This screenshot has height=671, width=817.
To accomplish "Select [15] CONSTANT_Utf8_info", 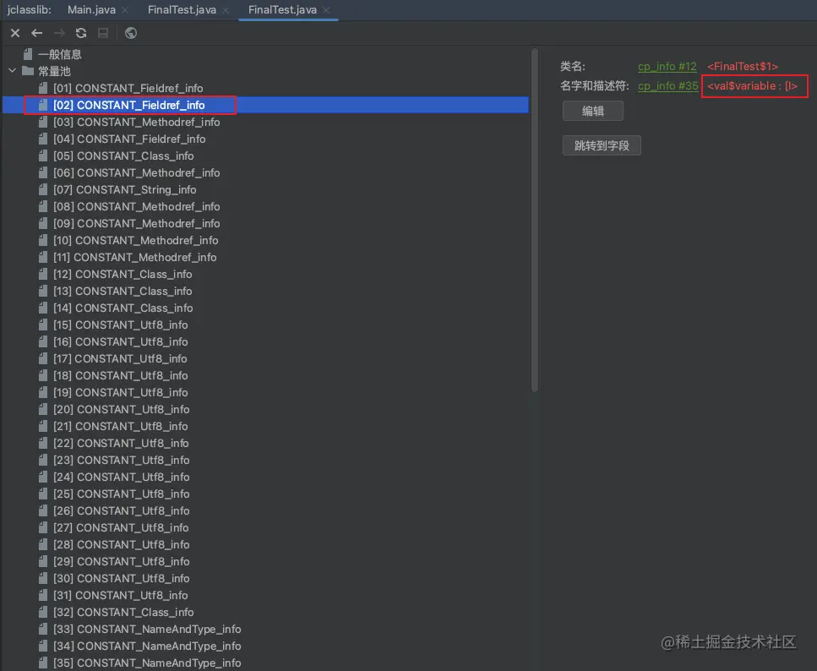I will [x=120, y=325].
